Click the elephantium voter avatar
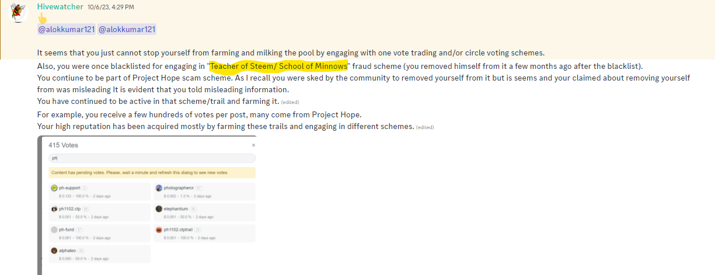The height and width of the screenshot is (275, 715). point(159,208)
